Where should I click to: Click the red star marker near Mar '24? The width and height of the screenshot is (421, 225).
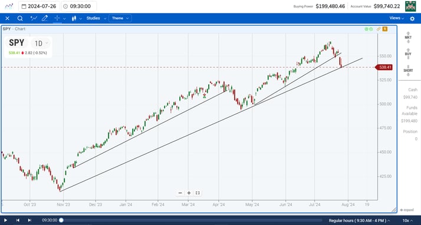click(x=205, y=95)
